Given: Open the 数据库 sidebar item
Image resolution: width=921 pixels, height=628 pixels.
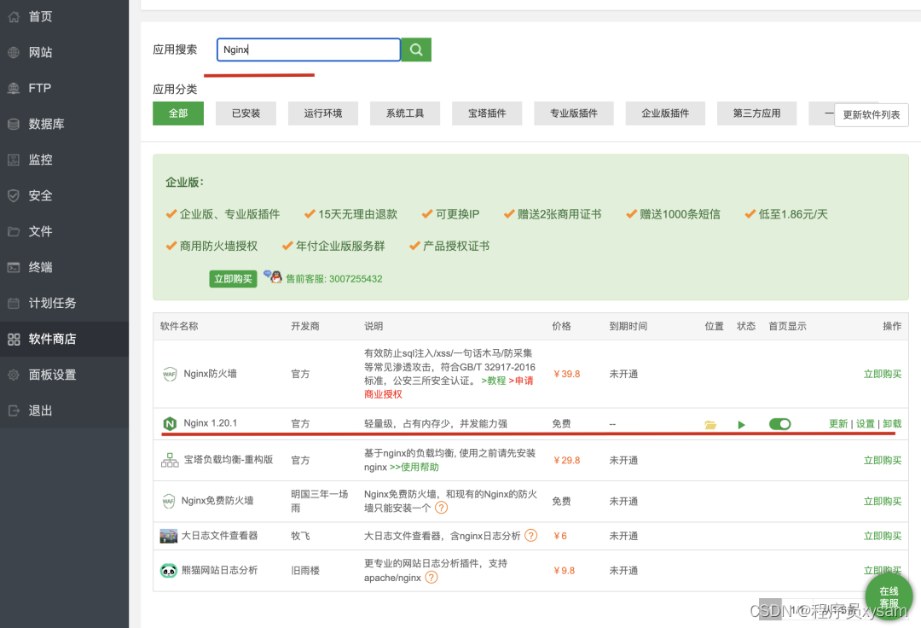Looking at the screenshot, I should (x=64, y=124).
